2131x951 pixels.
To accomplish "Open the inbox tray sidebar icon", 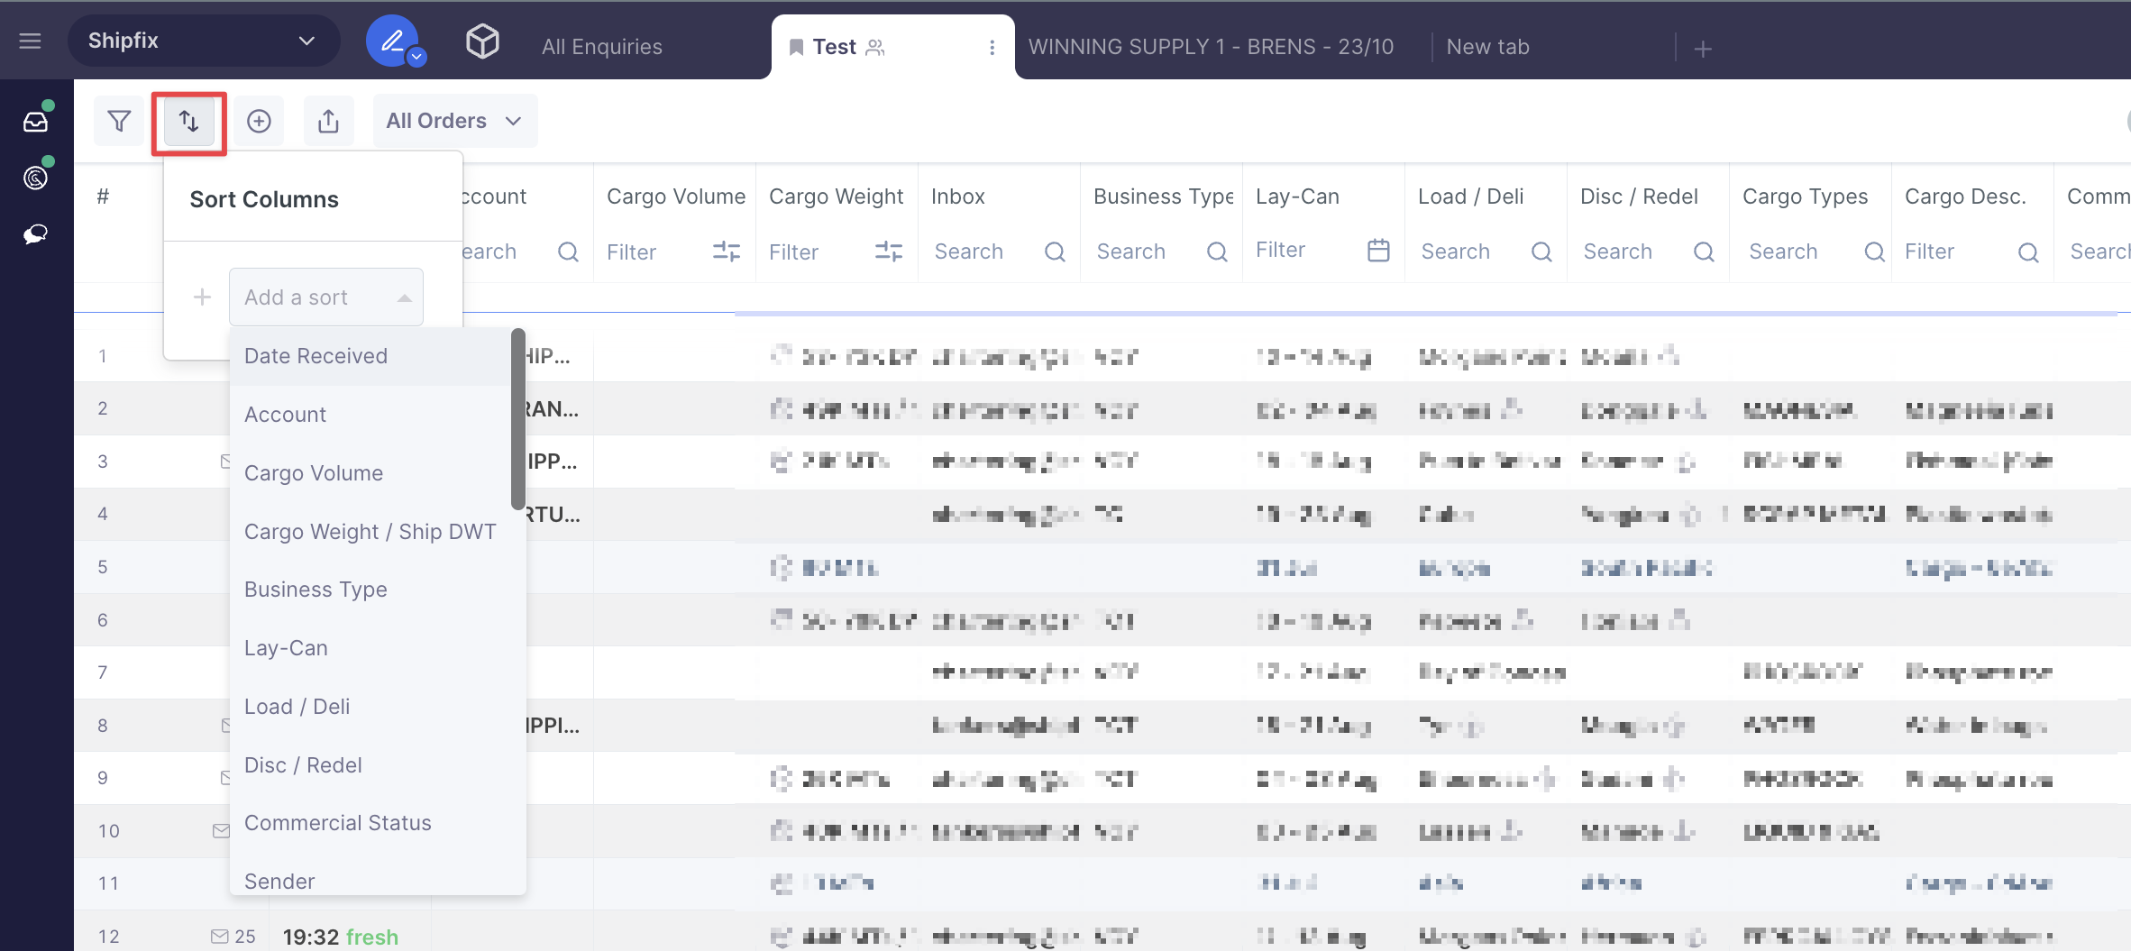I will pyautogui.click(x=36, y=122).
